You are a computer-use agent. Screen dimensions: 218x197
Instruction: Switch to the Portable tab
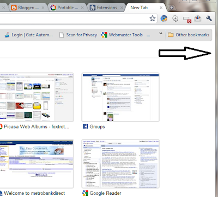click(x=67, y=8)
